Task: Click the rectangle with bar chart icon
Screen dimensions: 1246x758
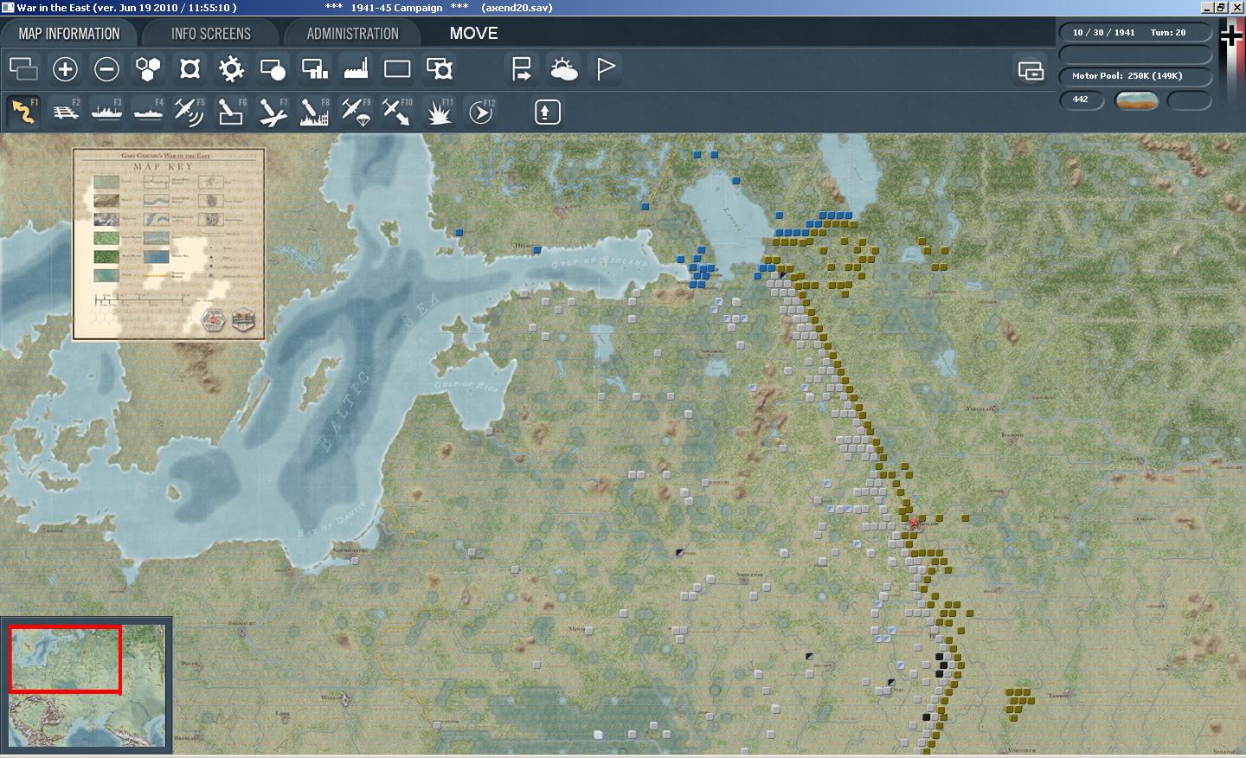Action: [314, 69]
